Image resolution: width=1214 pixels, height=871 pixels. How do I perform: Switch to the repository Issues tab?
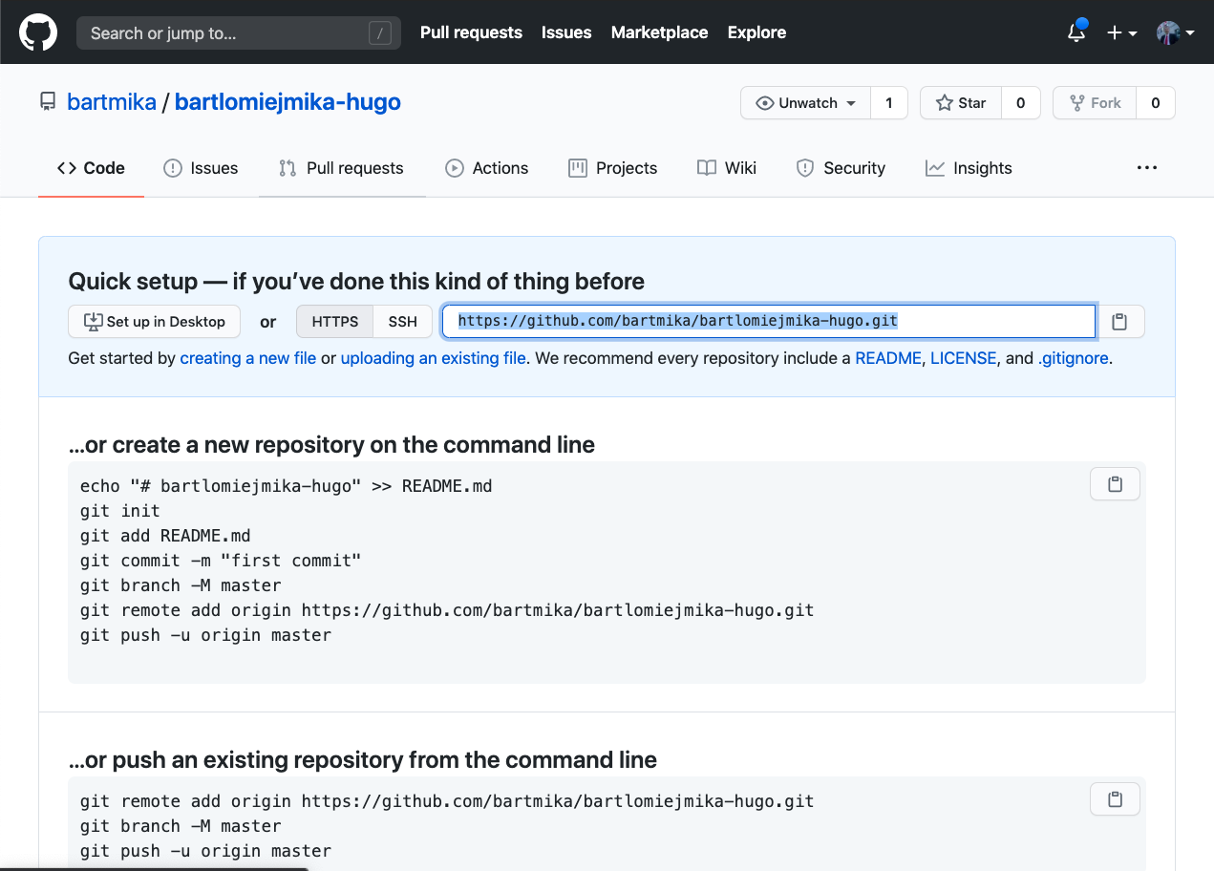tap(201, 168)
